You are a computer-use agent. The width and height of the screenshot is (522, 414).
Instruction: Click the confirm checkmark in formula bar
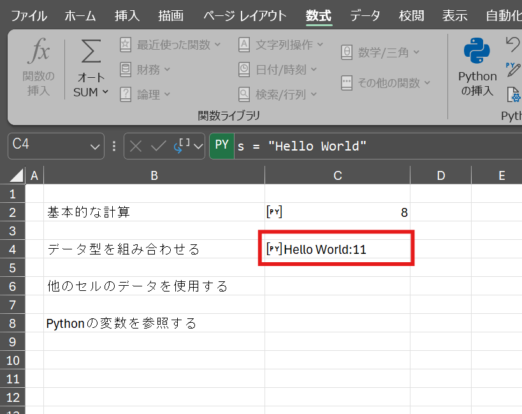pyautogui.click(x=158, y=146)
